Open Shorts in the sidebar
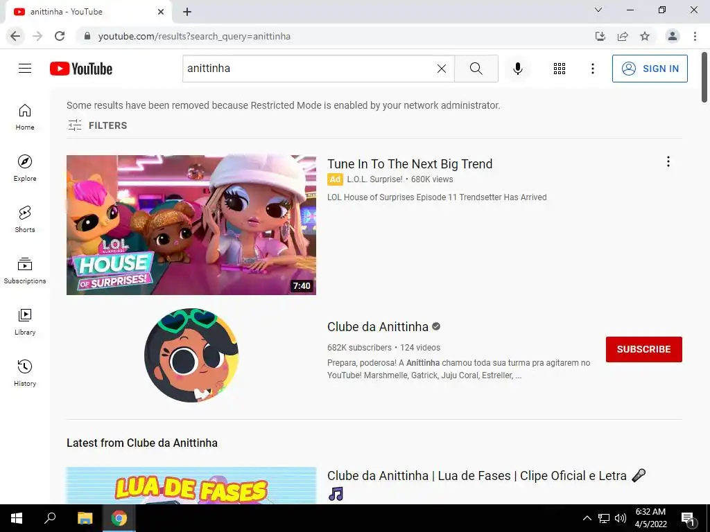710x532 pixels. coord(25,220)
